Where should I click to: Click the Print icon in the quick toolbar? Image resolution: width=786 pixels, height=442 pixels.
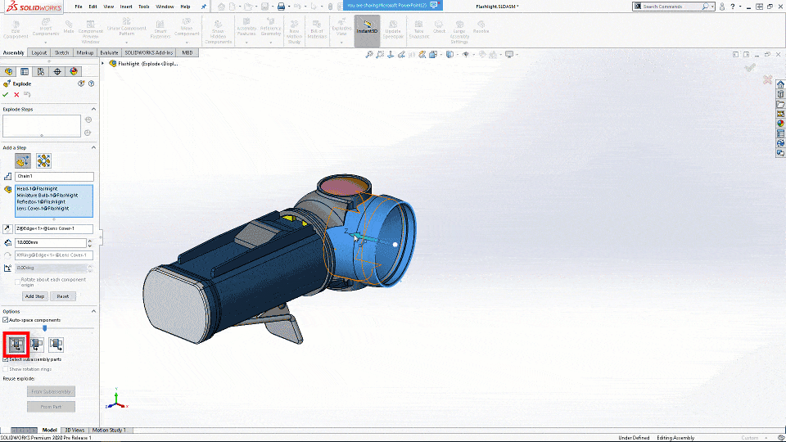[281, 7]
